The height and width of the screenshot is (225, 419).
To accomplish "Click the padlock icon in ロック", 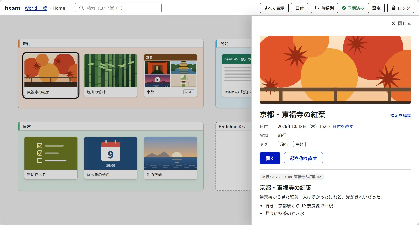I will tap(393, 8).
